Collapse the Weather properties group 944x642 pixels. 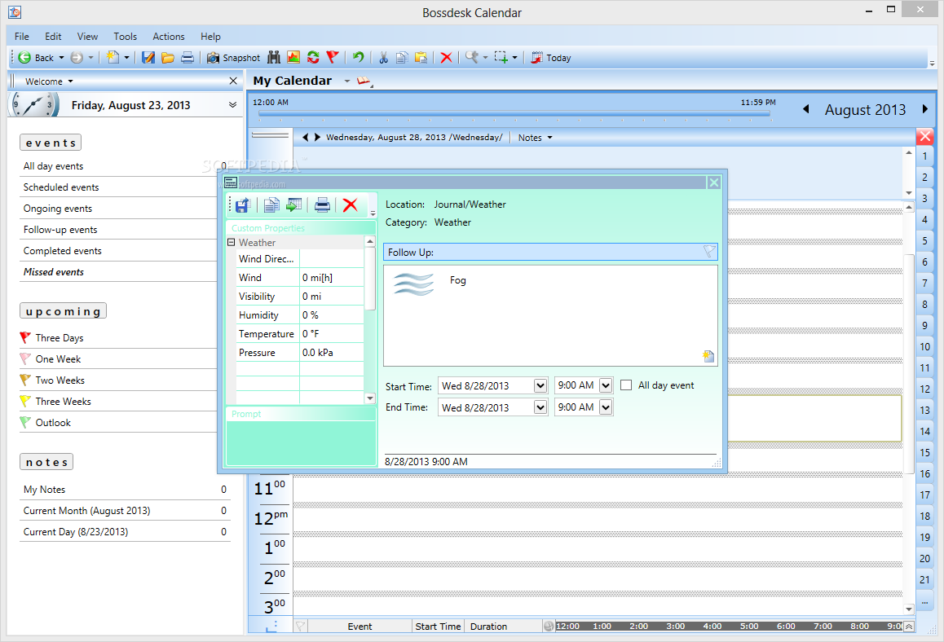pos(232,243)
